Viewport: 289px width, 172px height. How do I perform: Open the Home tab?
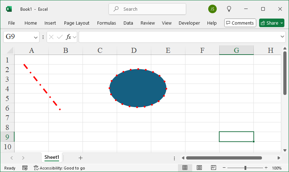[x=31, y=23]
